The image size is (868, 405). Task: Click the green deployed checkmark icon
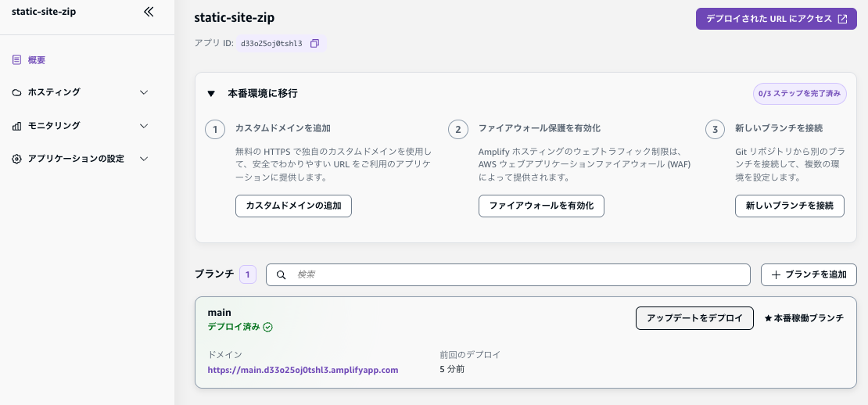[268, 327]
